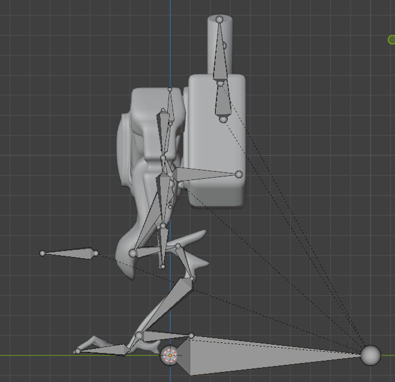Click the tail tip of the top cylinder bone

point(219,19)
